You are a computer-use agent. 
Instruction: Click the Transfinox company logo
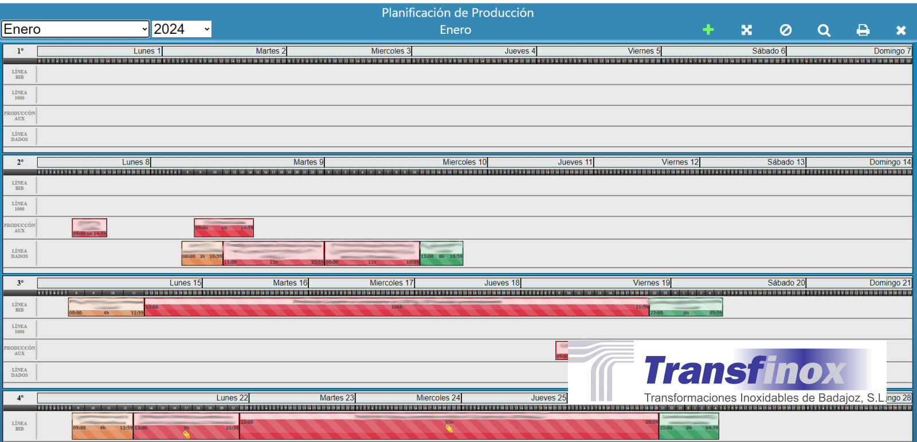coord(727,372)
